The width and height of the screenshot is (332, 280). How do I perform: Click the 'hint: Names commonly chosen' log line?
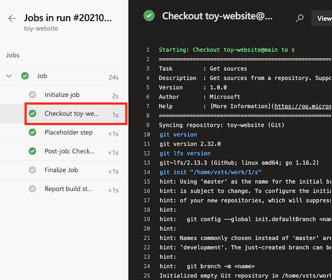click(x=246, y=238)
